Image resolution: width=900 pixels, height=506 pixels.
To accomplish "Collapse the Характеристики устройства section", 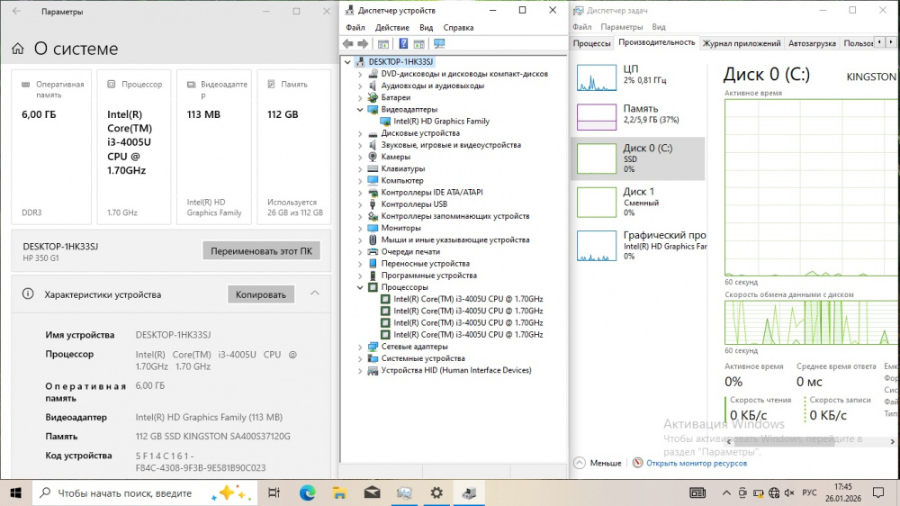I will pos(314,294).
